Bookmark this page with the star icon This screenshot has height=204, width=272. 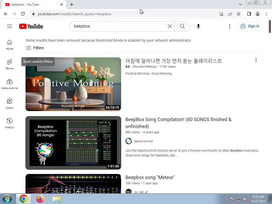pos(239,14)
